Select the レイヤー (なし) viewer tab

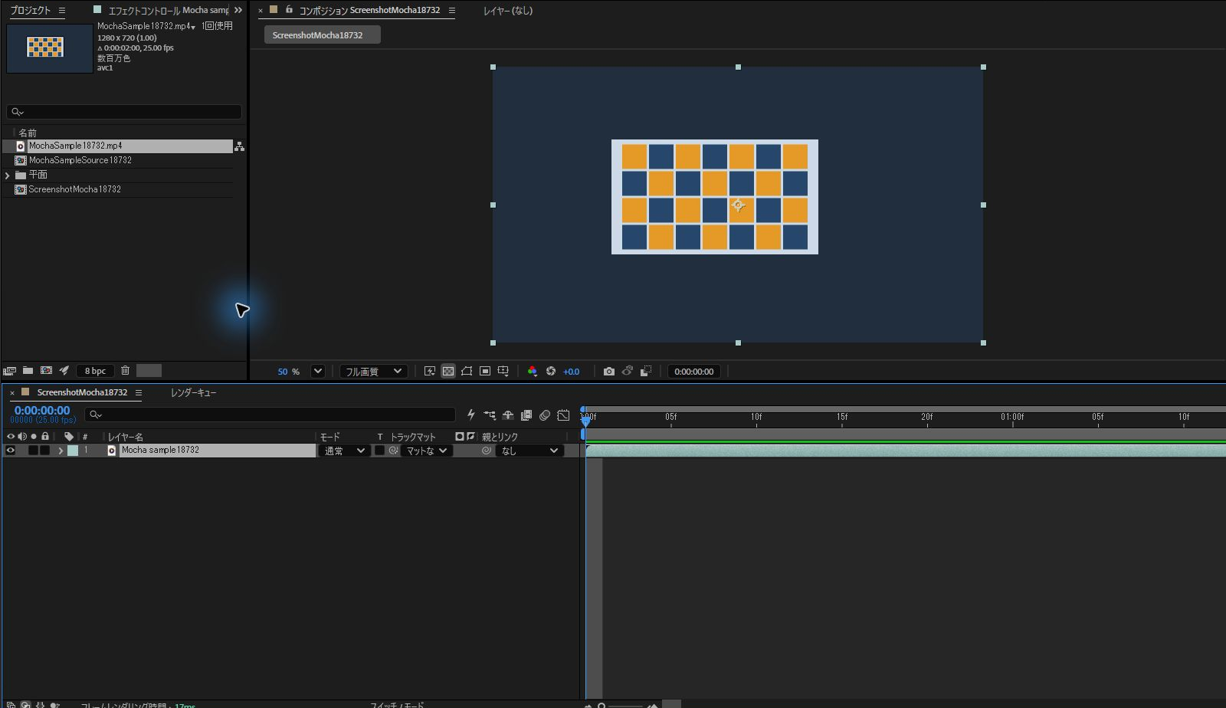(508, 10)
